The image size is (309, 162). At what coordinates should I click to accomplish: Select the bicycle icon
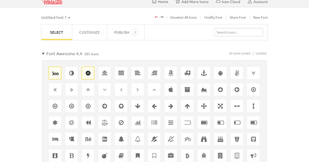pos(187,139)
